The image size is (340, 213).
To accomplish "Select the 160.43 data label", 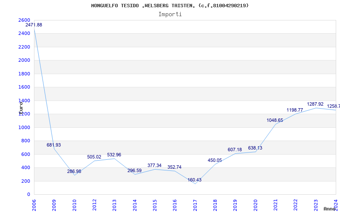I will tap(195, 180).
